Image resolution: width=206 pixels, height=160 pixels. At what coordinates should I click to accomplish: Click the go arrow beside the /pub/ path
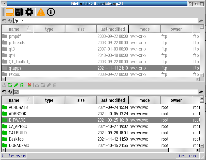pyautogui.click(x=201, y=21)
